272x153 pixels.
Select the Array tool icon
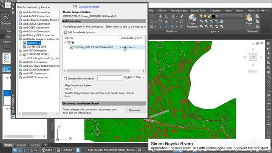click(173, 26)
